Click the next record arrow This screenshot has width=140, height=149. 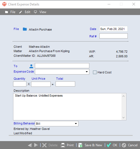[x=36, y=145]
